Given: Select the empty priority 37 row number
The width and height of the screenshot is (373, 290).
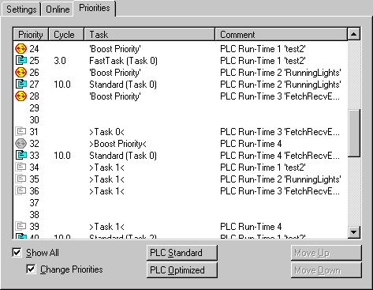Looking at the screenshot, I should 34,203.
